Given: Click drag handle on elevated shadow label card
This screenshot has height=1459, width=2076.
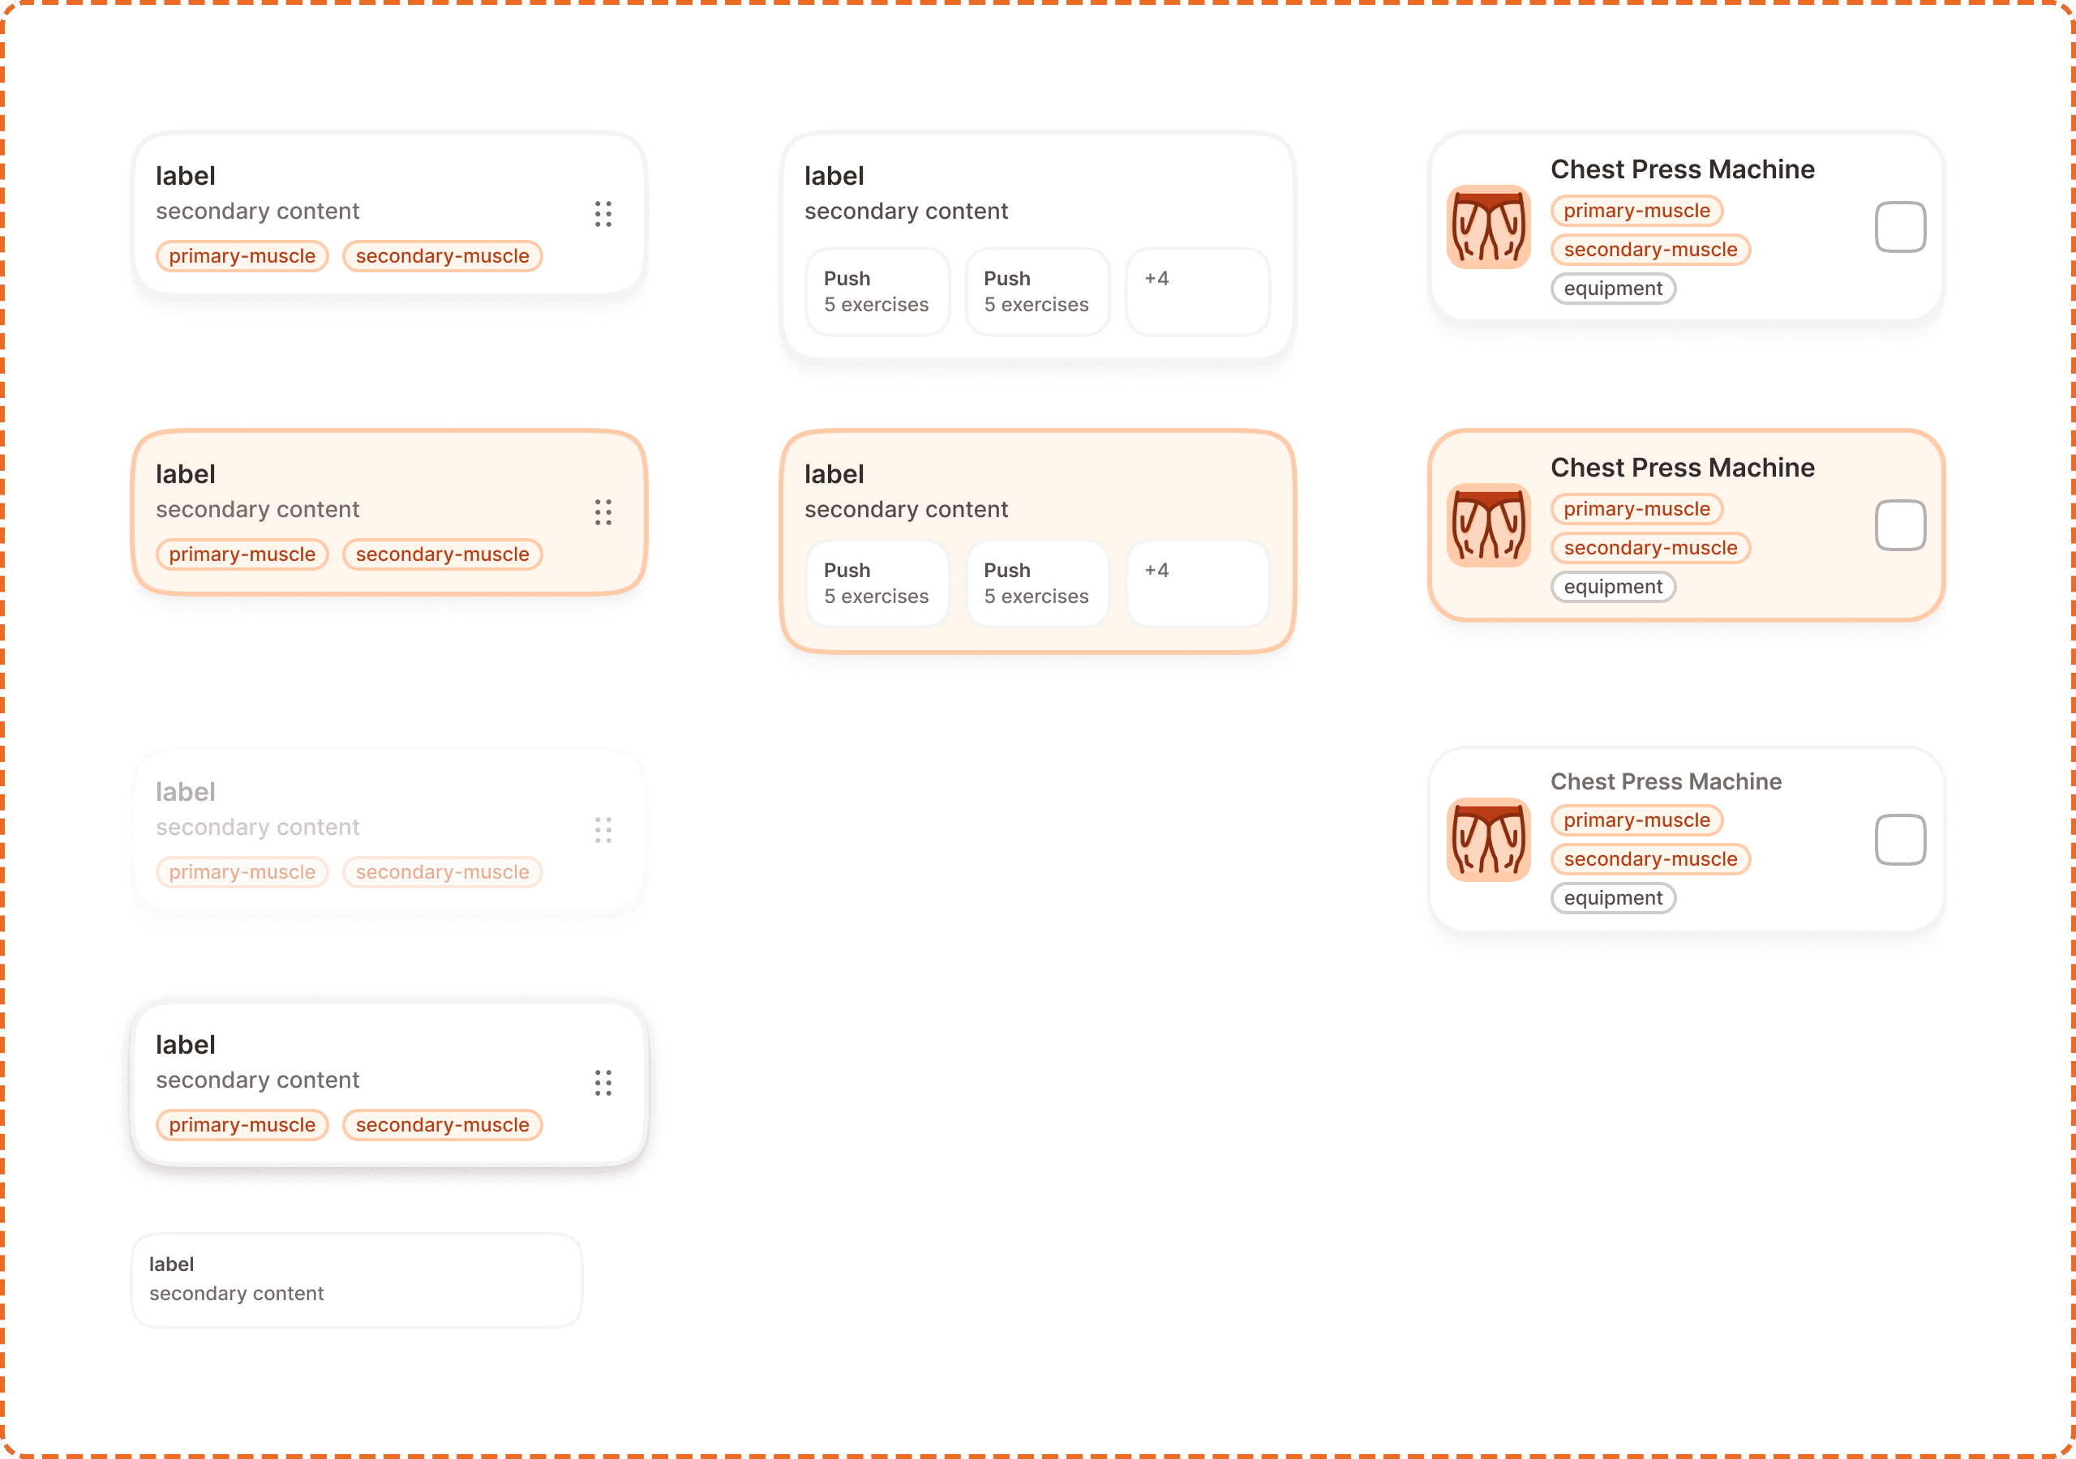Looking at the screenshot, I should click(603, 1083).
